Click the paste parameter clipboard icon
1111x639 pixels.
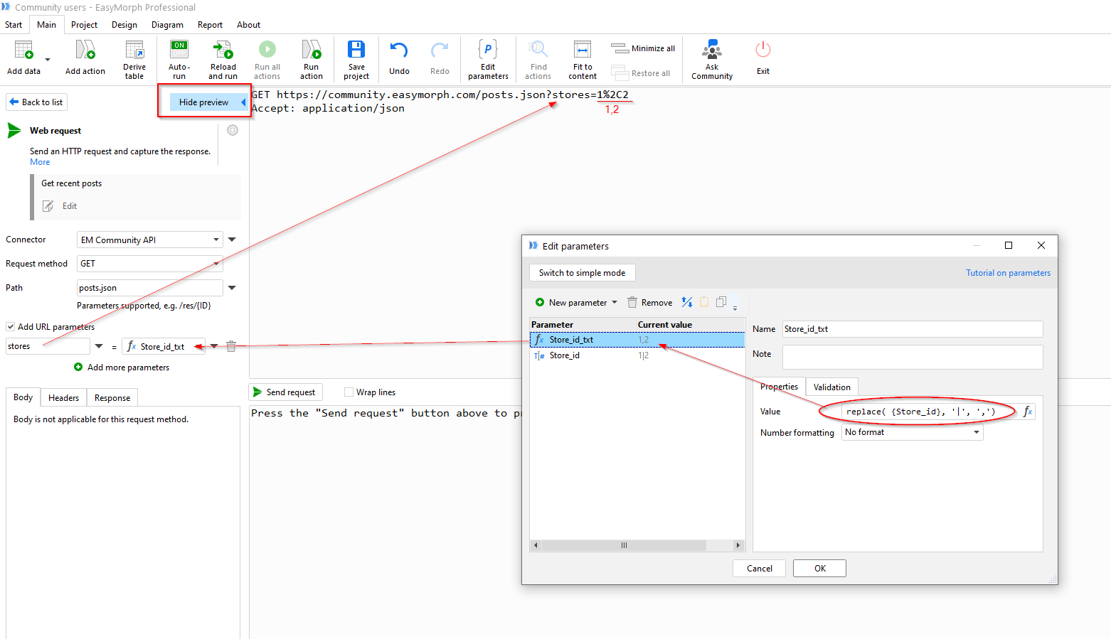point(704,302)
